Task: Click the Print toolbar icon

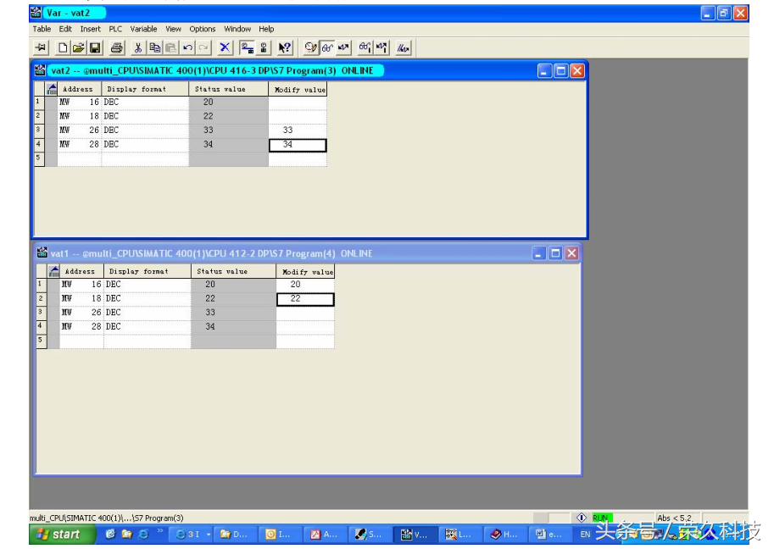Action: [116, 48]
